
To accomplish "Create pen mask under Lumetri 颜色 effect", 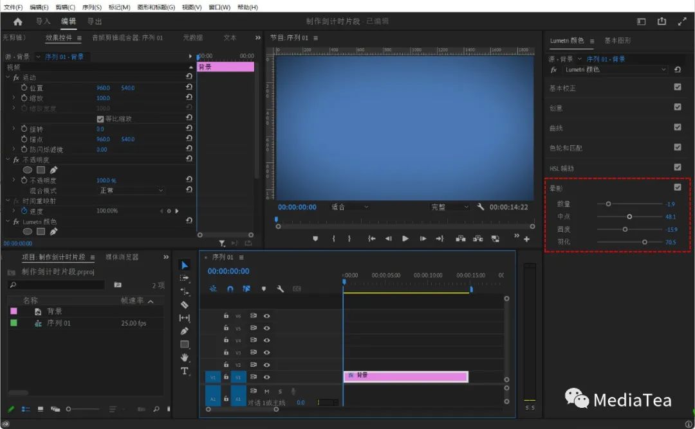I will [x=53, y=231].
